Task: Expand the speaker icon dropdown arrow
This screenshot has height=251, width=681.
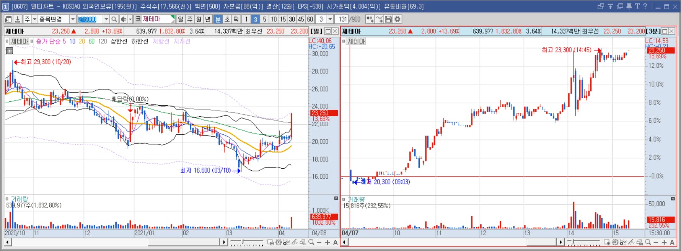Action: click(x=130, y=19)
